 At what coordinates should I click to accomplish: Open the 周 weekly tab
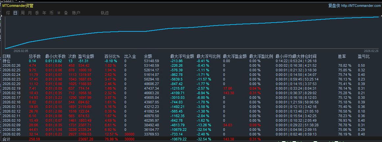[x=22, y=13]
